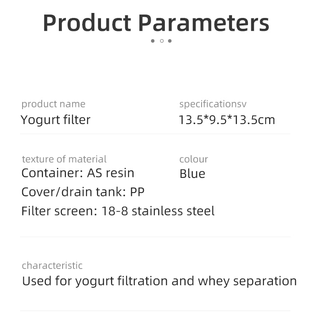Click the hollow middle dot indicator
The image size is (313, 327).
tap(162, 41)
